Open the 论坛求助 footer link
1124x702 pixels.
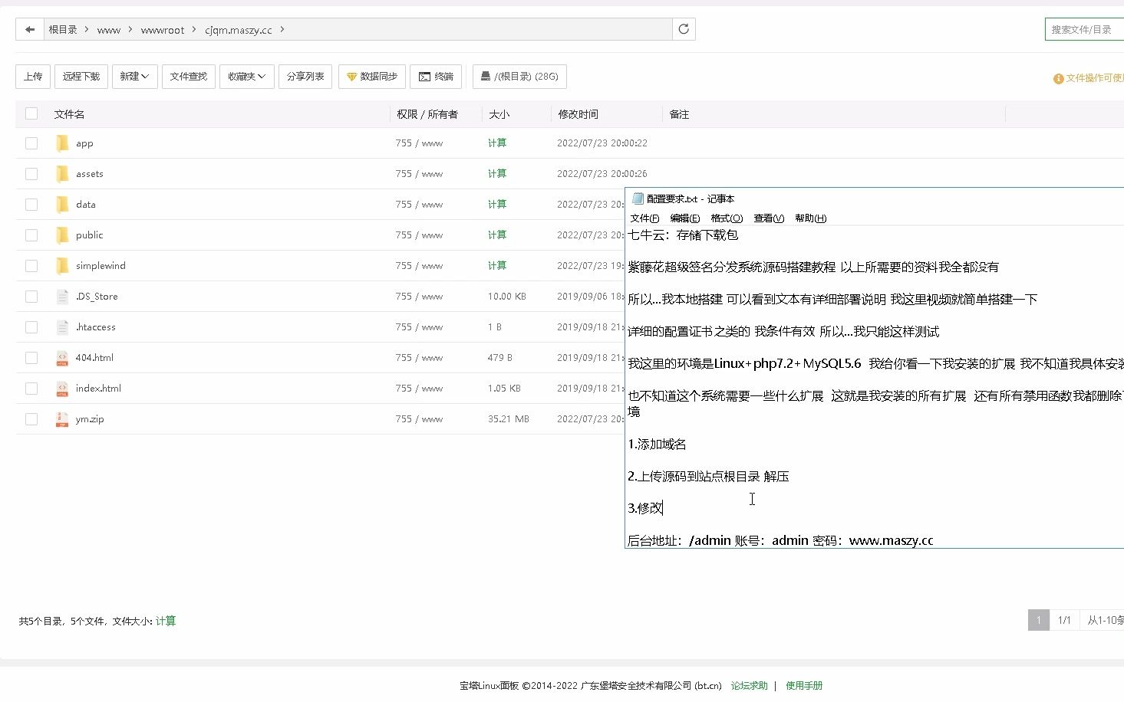749,686
